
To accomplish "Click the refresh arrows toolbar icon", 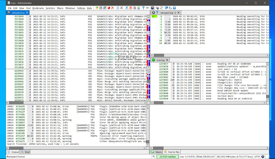I will pos(162,8).
